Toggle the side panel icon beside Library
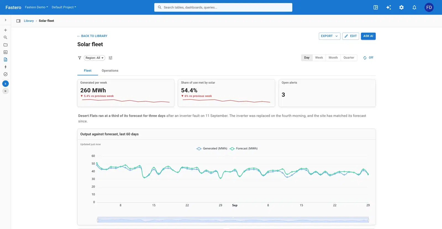The width and height of the screenshot is (442, 229). tap(19, 21)
